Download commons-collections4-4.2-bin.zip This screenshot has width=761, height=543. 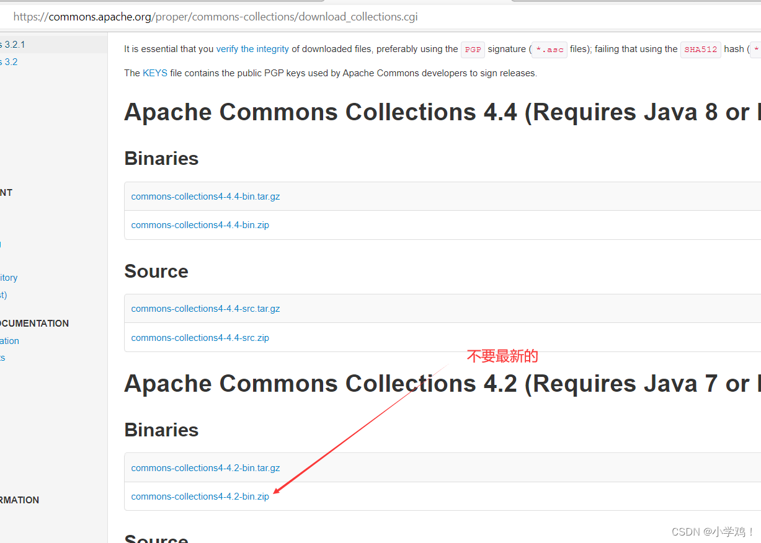coord(200,497)
